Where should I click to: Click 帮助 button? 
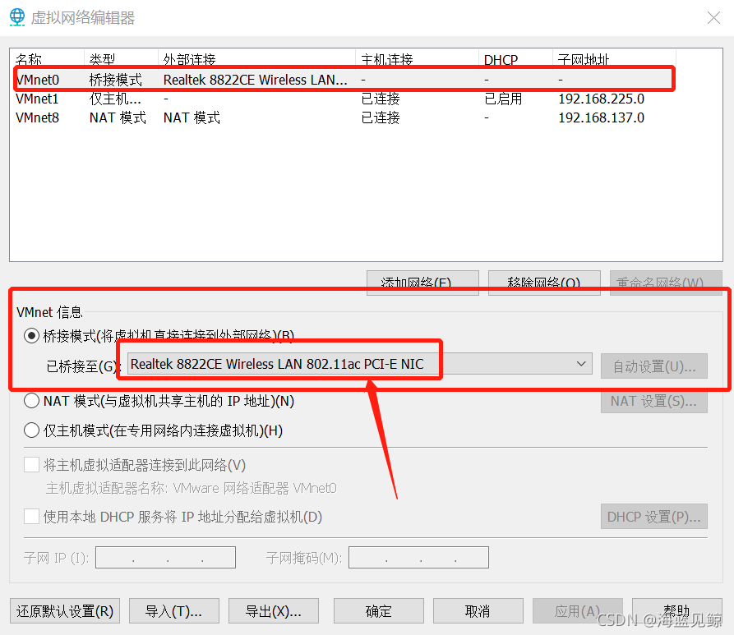[x=677, y=611]
